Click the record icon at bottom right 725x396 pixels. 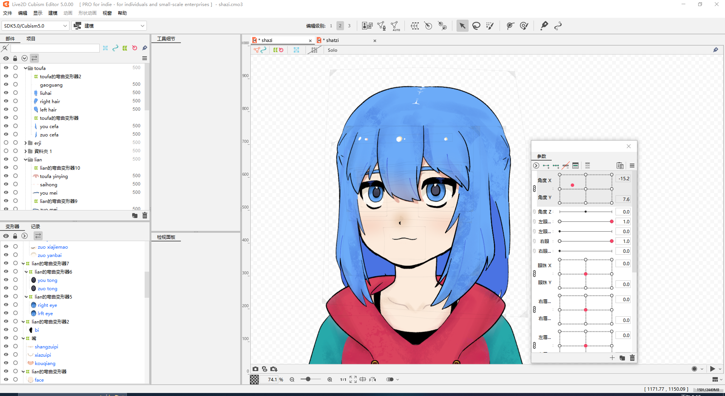point(694,369)
